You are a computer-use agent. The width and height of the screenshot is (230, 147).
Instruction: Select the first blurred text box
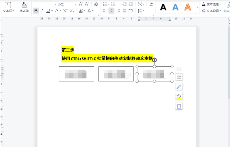pyautogui.click(x=76, y=74)
